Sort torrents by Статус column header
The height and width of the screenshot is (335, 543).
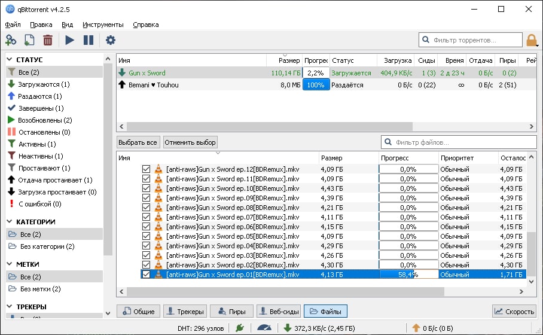[353, 60]
